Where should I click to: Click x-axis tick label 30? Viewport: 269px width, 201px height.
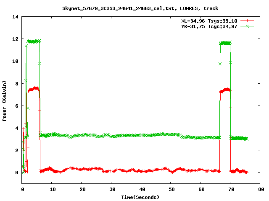[x=112, y=189]
